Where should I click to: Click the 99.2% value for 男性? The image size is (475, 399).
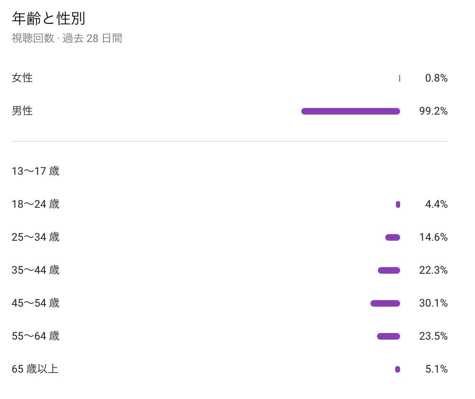pyautogui.click(x=433, y=111)
